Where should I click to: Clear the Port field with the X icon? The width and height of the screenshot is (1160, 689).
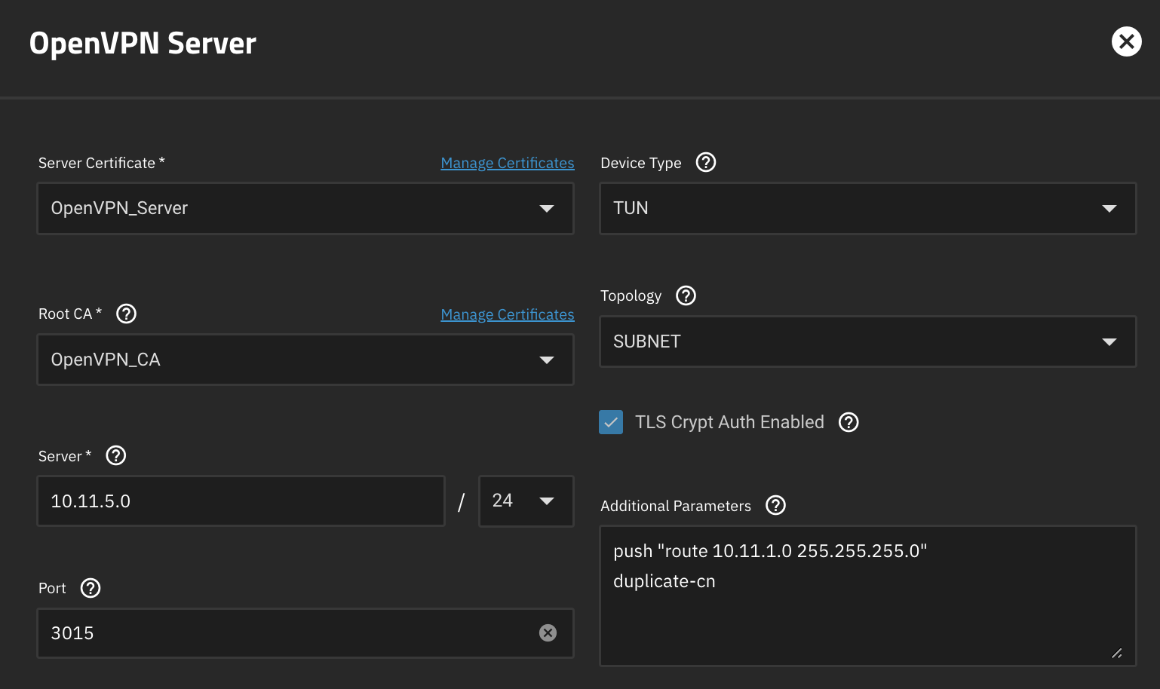click(x=548, y=633)
